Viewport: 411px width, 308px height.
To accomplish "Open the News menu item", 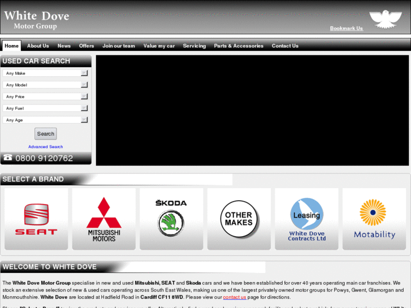I will click(64, 46).
